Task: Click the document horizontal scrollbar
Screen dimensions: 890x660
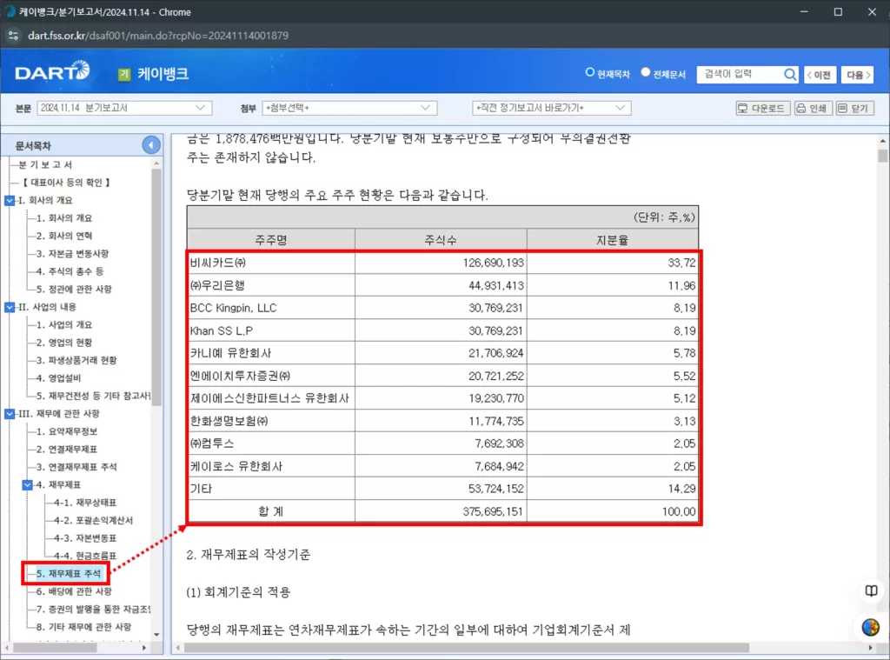Action: tap(467, 648)
